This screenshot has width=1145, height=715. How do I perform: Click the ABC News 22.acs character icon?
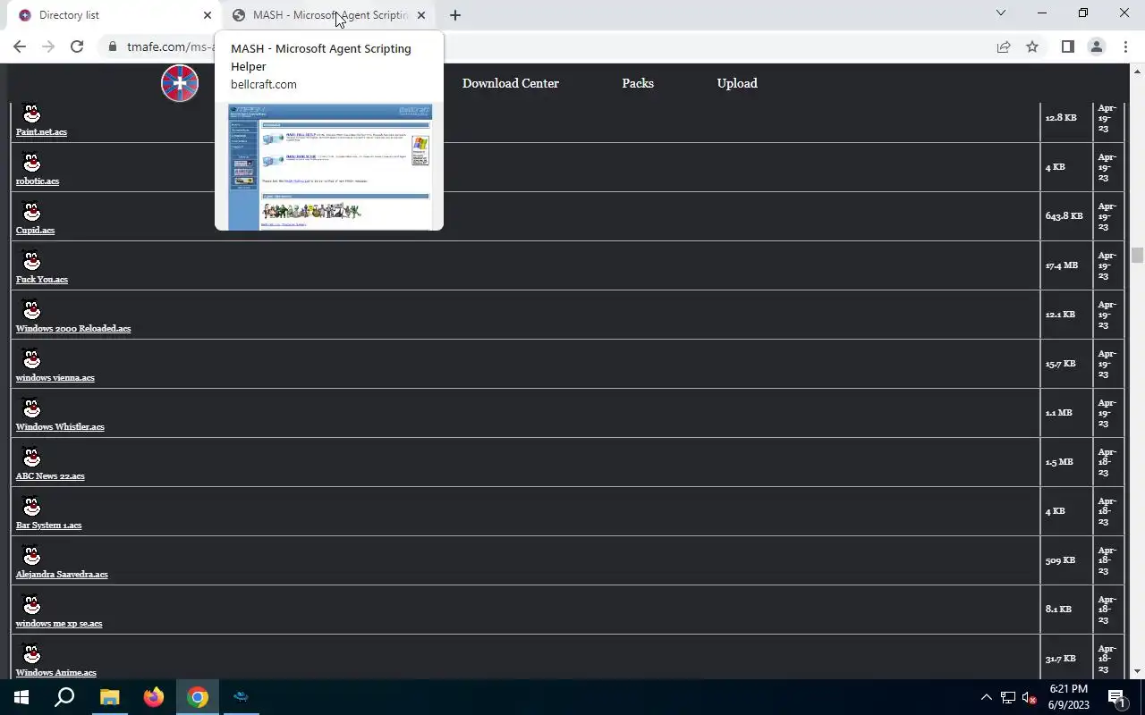pyautogui.click(x=31, y=458)
